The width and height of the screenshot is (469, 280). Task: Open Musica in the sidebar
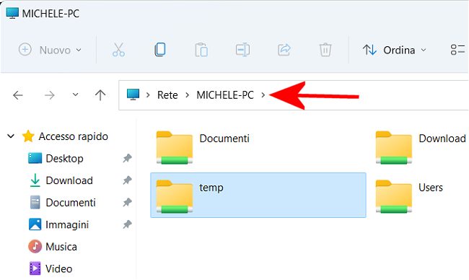tap(53, 247)
